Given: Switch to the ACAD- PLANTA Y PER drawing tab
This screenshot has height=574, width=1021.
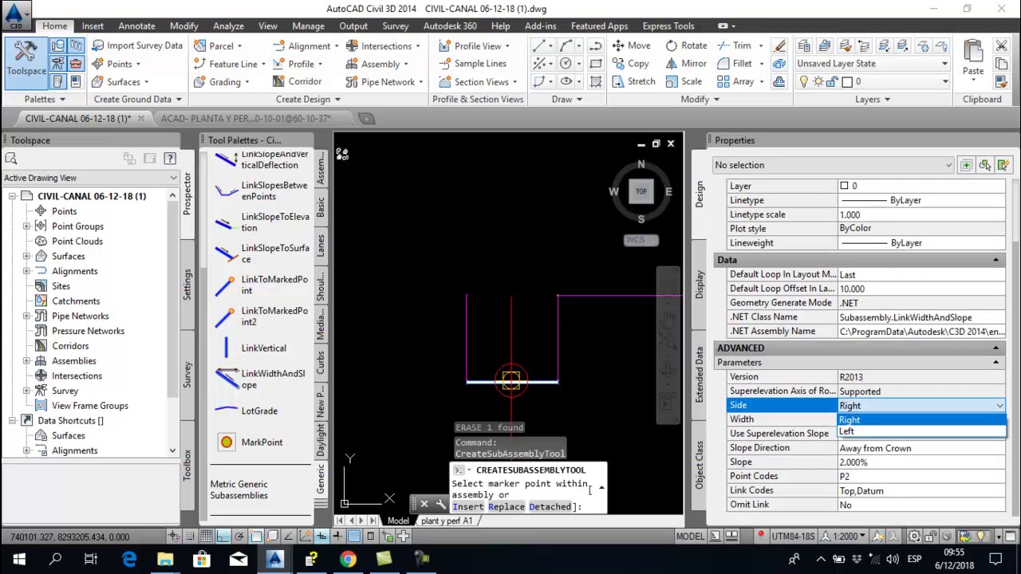Looking at the screenshot, I should (x=246, y=118).
